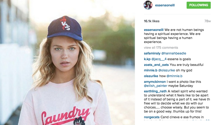
Task: Open the @eilish_painter mention
Action: pyautogui.click(x=156, y=86)
